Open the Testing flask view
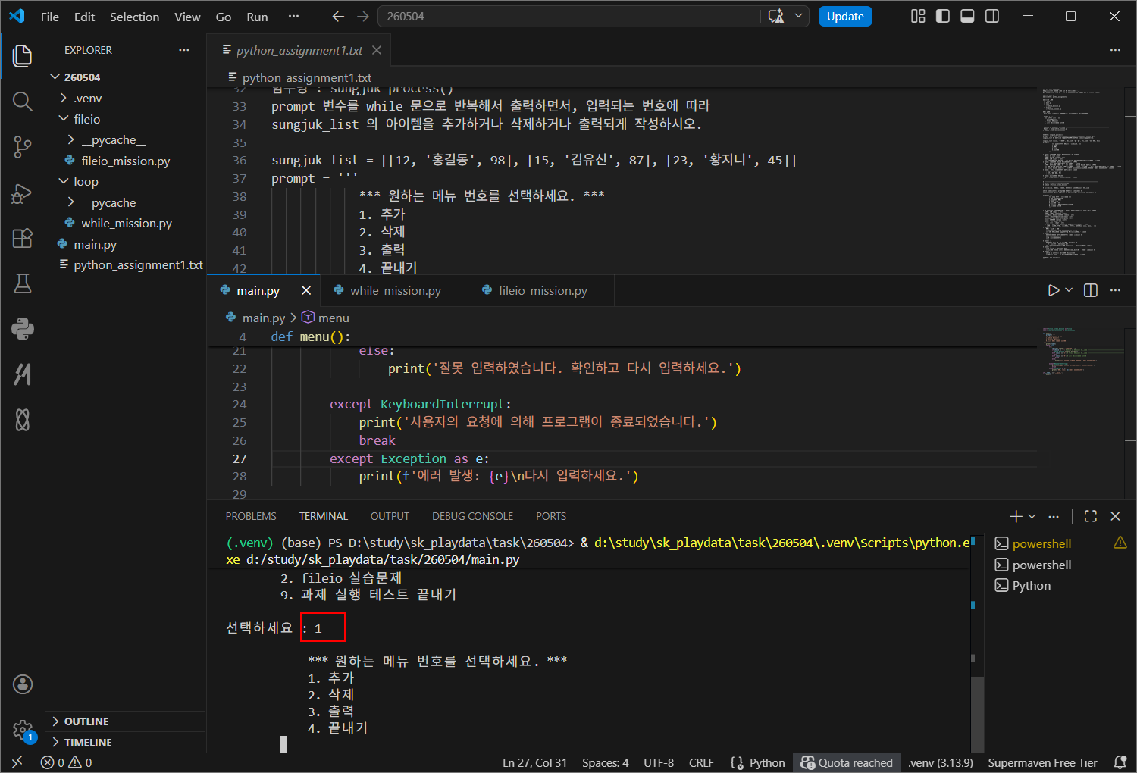The height and width of the screenshot is (773, 1137). click(23, 283)
